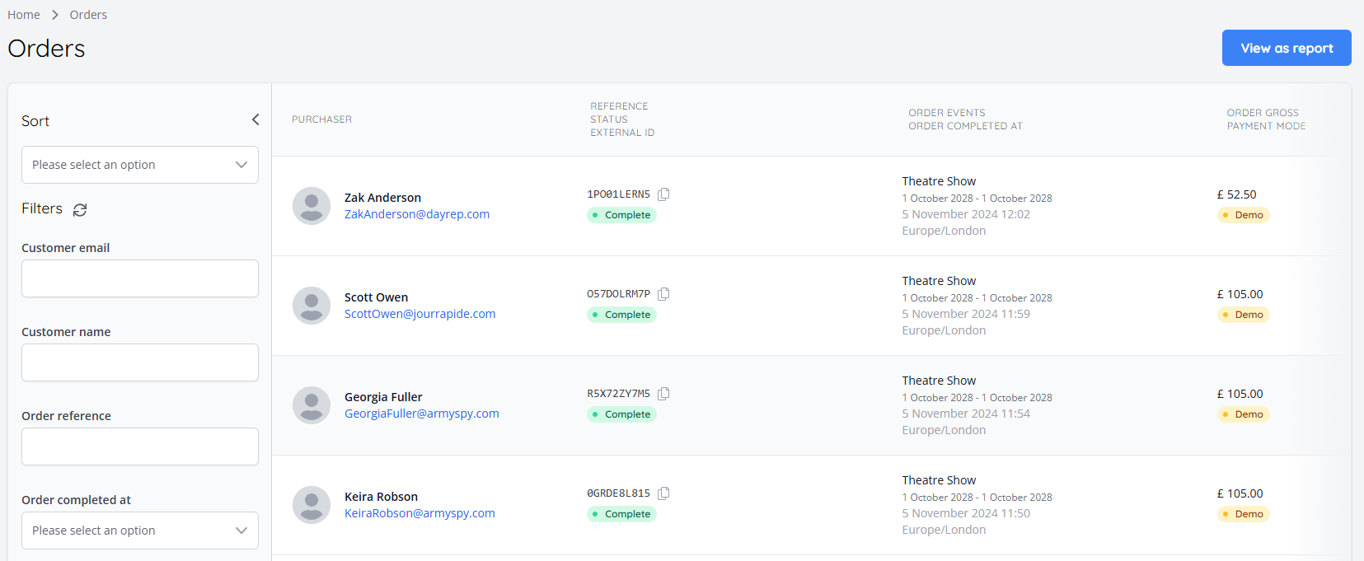The height and width of the screenshot is (561, 1364).
Task: Open the Sort dropdown
Action: tap(140, 165)
